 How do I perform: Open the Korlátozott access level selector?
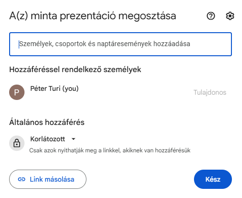(x=53, y=139)
